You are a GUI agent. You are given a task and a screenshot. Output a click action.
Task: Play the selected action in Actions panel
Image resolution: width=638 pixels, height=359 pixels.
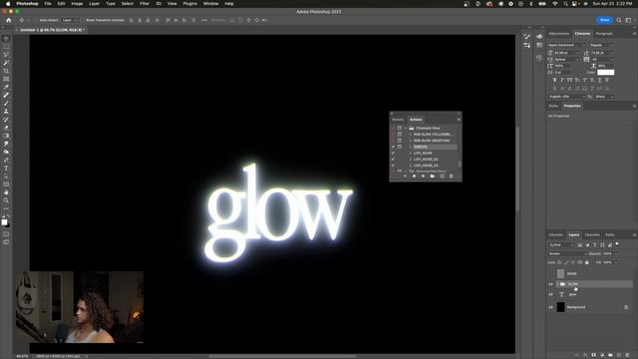click(423, 177)
